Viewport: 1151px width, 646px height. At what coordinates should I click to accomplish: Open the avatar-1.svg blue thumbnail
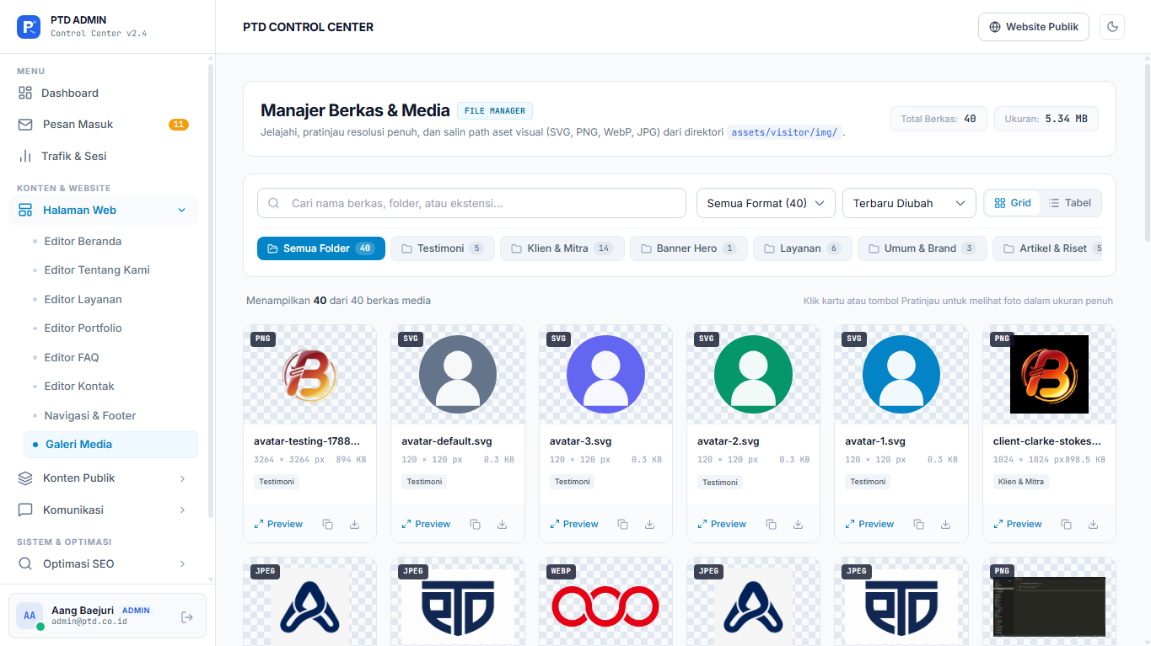tap(901, 375)
